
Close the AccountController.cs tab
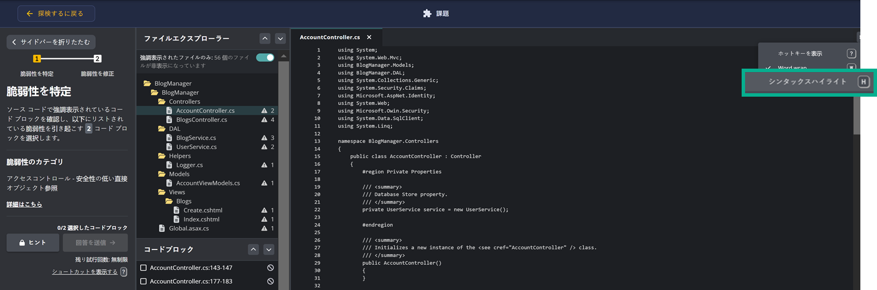click(x=370, y=37)
